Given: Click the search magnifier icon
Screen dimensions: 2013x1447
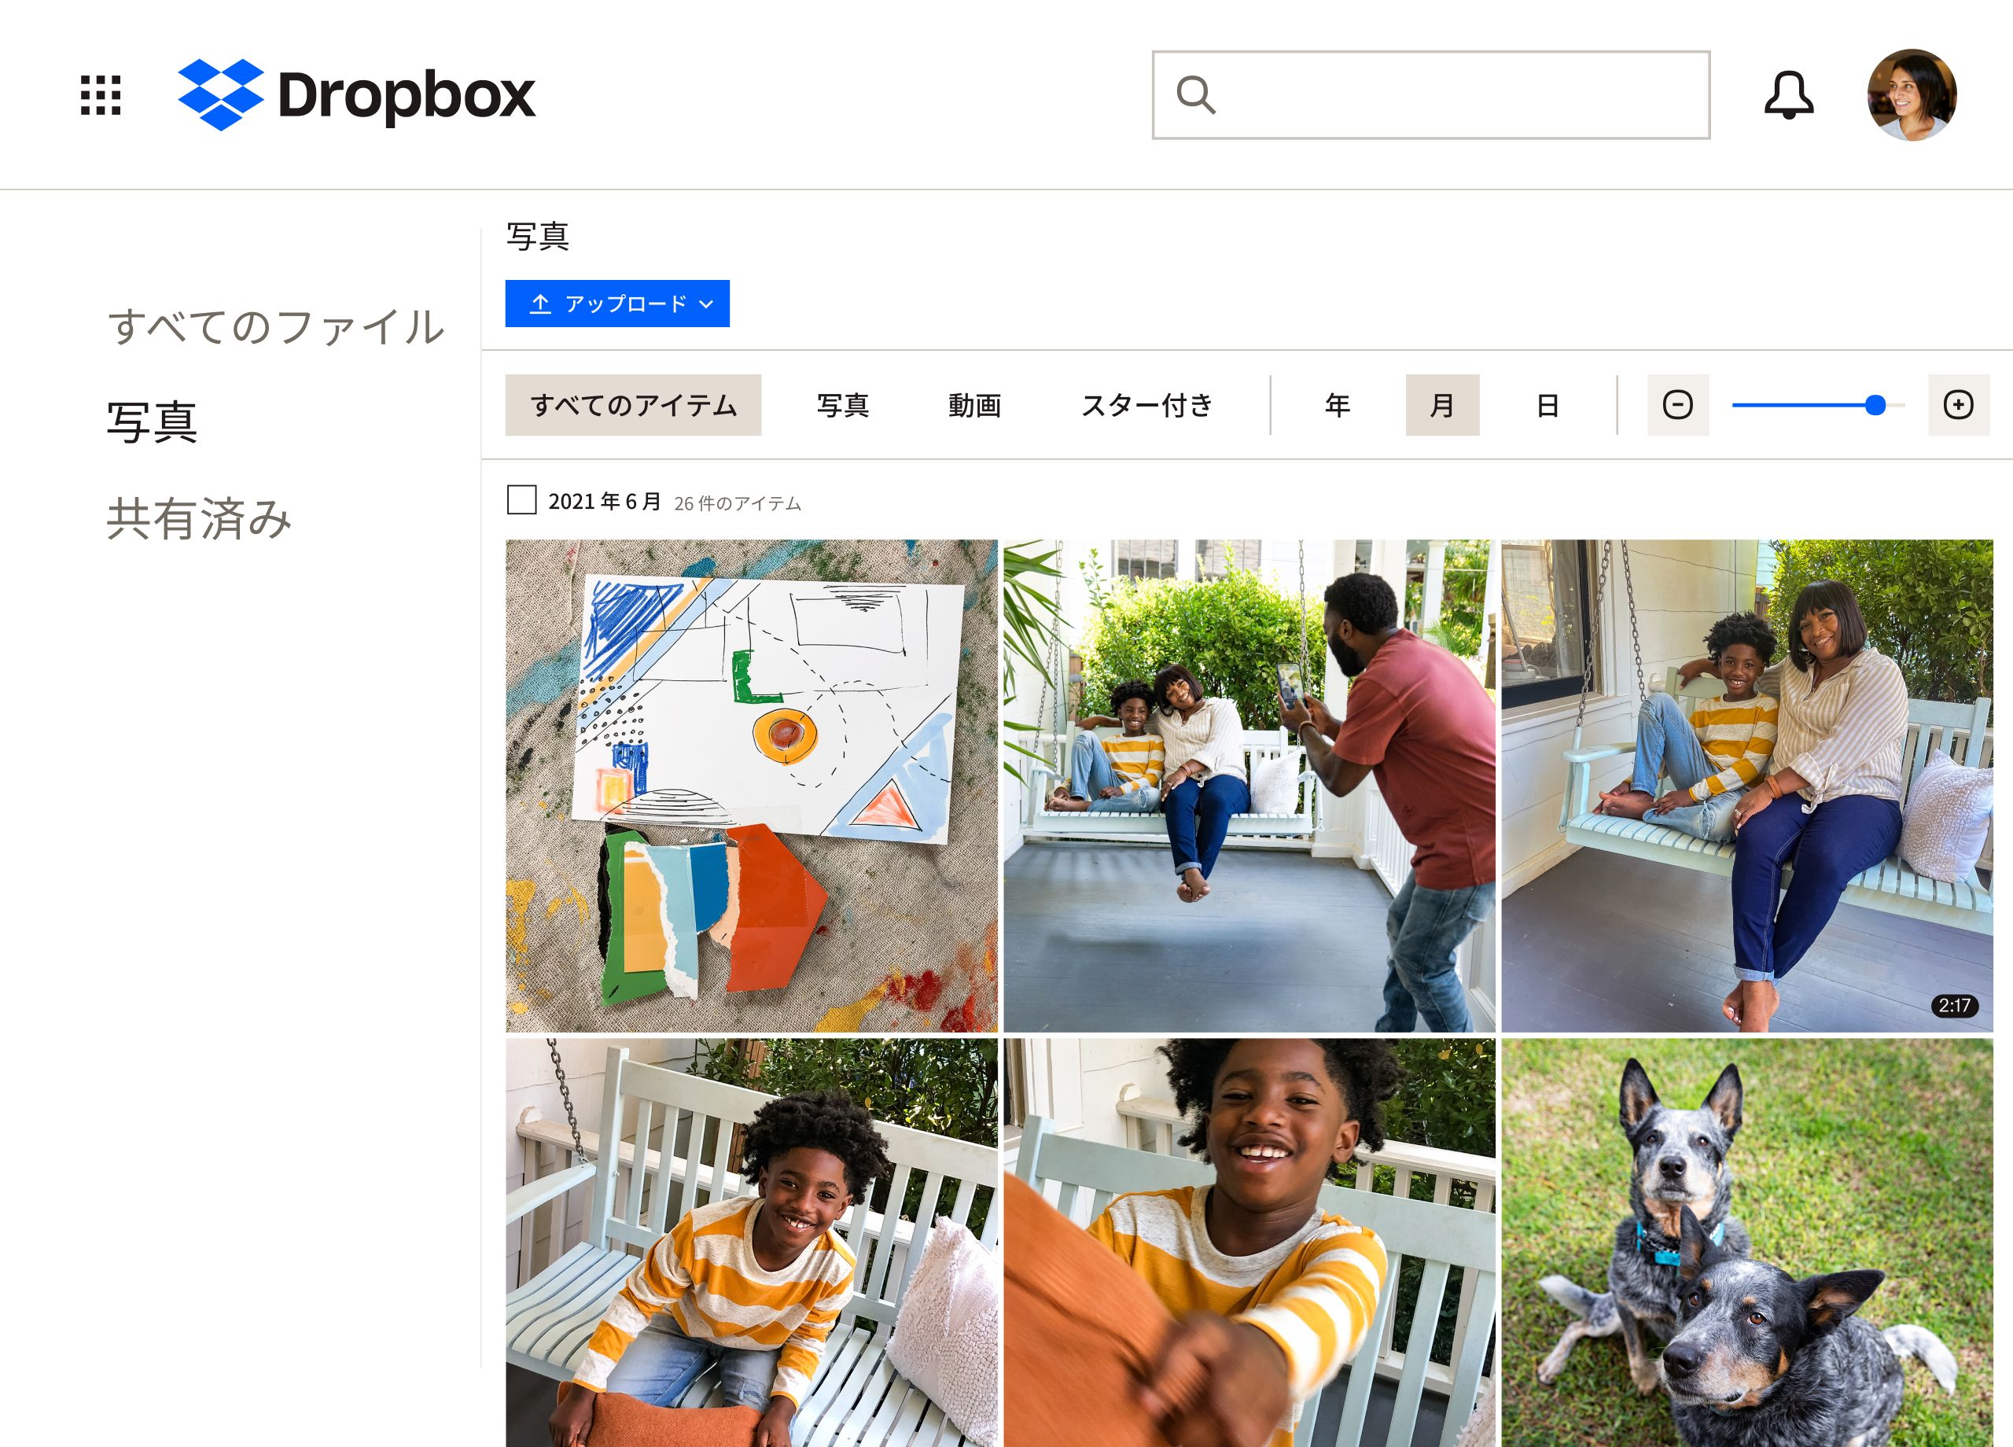Looking at the screenshot, I should [x=1195, y=95].
